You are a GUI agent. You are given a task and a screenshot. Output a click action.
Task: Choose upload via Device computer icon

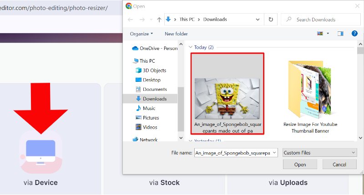pyautogui.click(x=40, y=152)
